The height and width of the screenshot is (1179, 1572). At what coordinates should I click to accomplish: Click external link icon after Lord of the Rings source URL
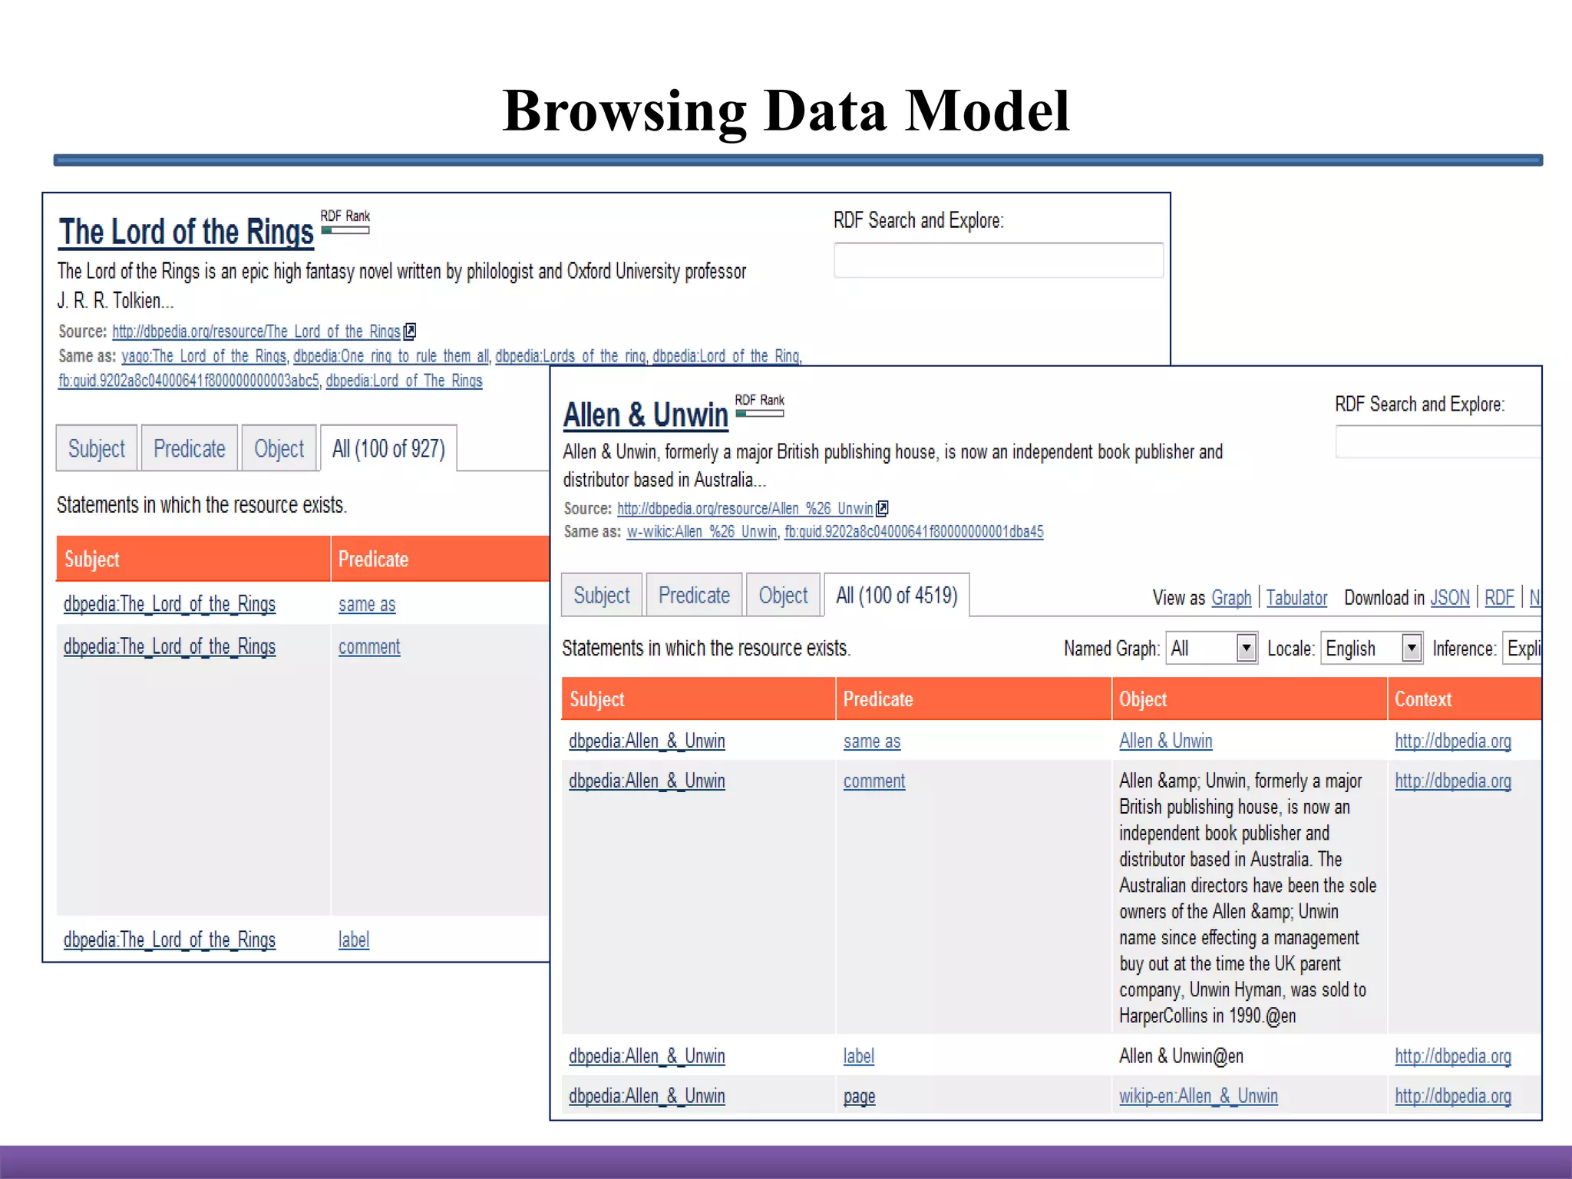410,332
